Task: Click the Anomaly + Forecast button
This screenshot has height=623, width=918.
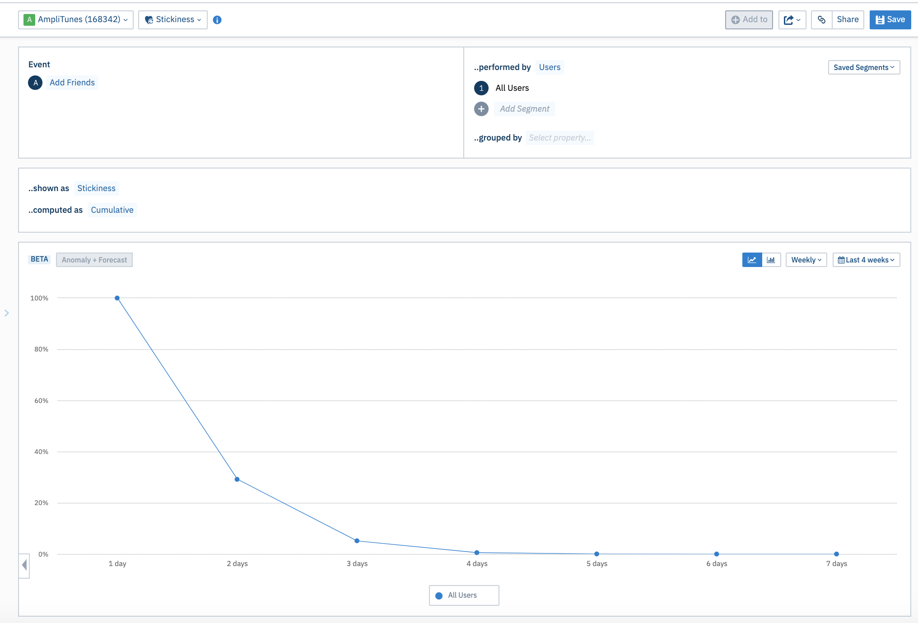Action: (94, 260)
